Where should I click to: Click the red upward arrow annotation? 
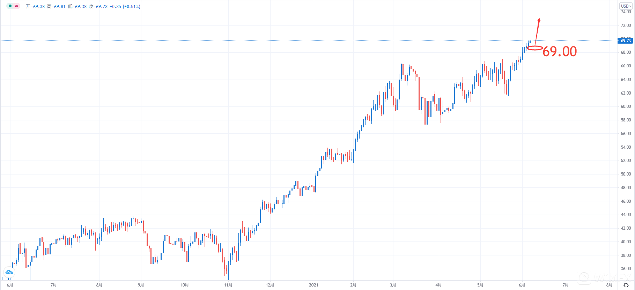537,31
